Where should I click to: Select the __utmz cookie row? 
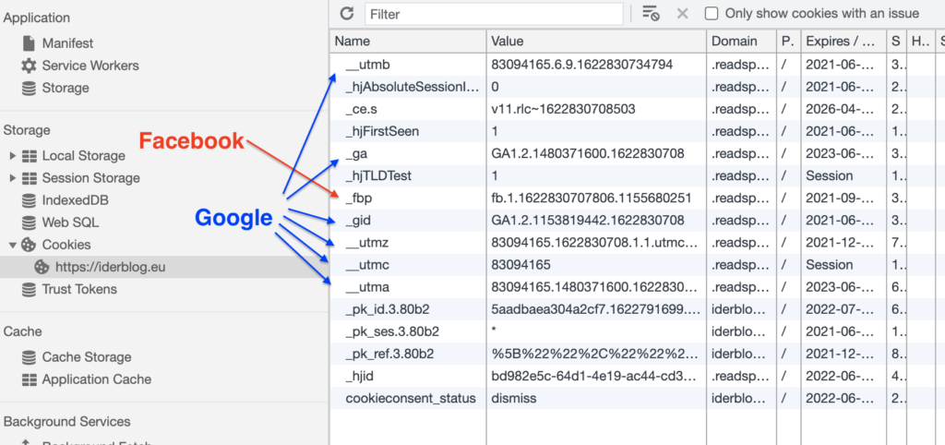637,243
